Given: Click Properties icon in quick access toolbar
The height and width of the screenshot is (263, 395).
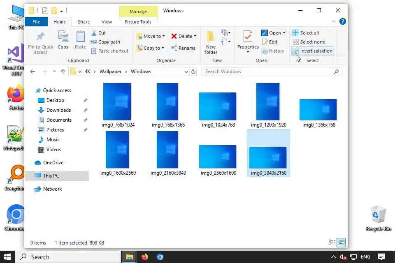Looking at the screenshot, I should pyautogui.click(x=45, y=11).
